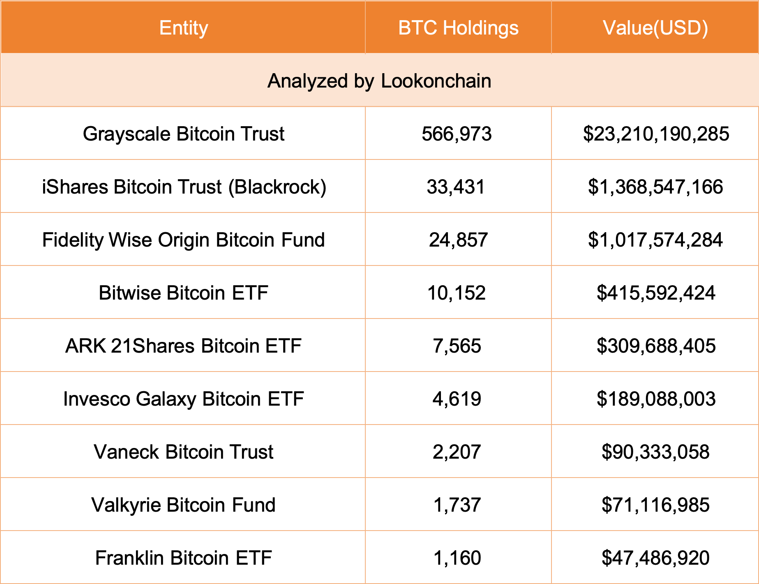Screen dimensions: 759x584
Task: Click the 33,431 BTC holdings cell
Action: coord(456,187)
